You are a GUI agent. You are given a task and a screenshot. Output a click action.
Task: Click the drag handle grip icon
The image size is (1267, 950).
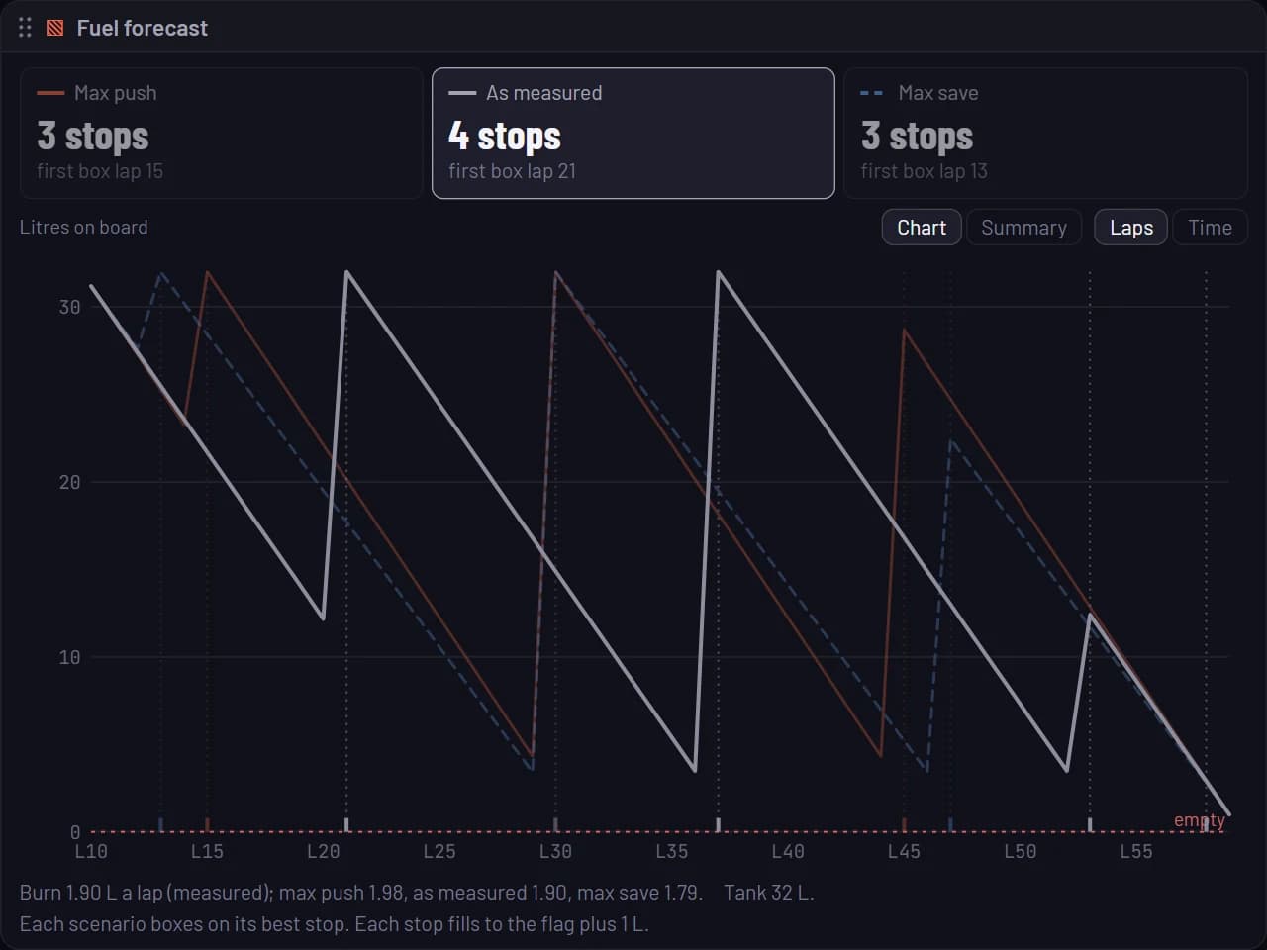coord(25,28)
